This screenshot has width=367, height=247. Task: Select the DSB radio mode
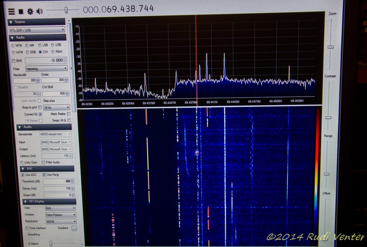coord(28,52)
